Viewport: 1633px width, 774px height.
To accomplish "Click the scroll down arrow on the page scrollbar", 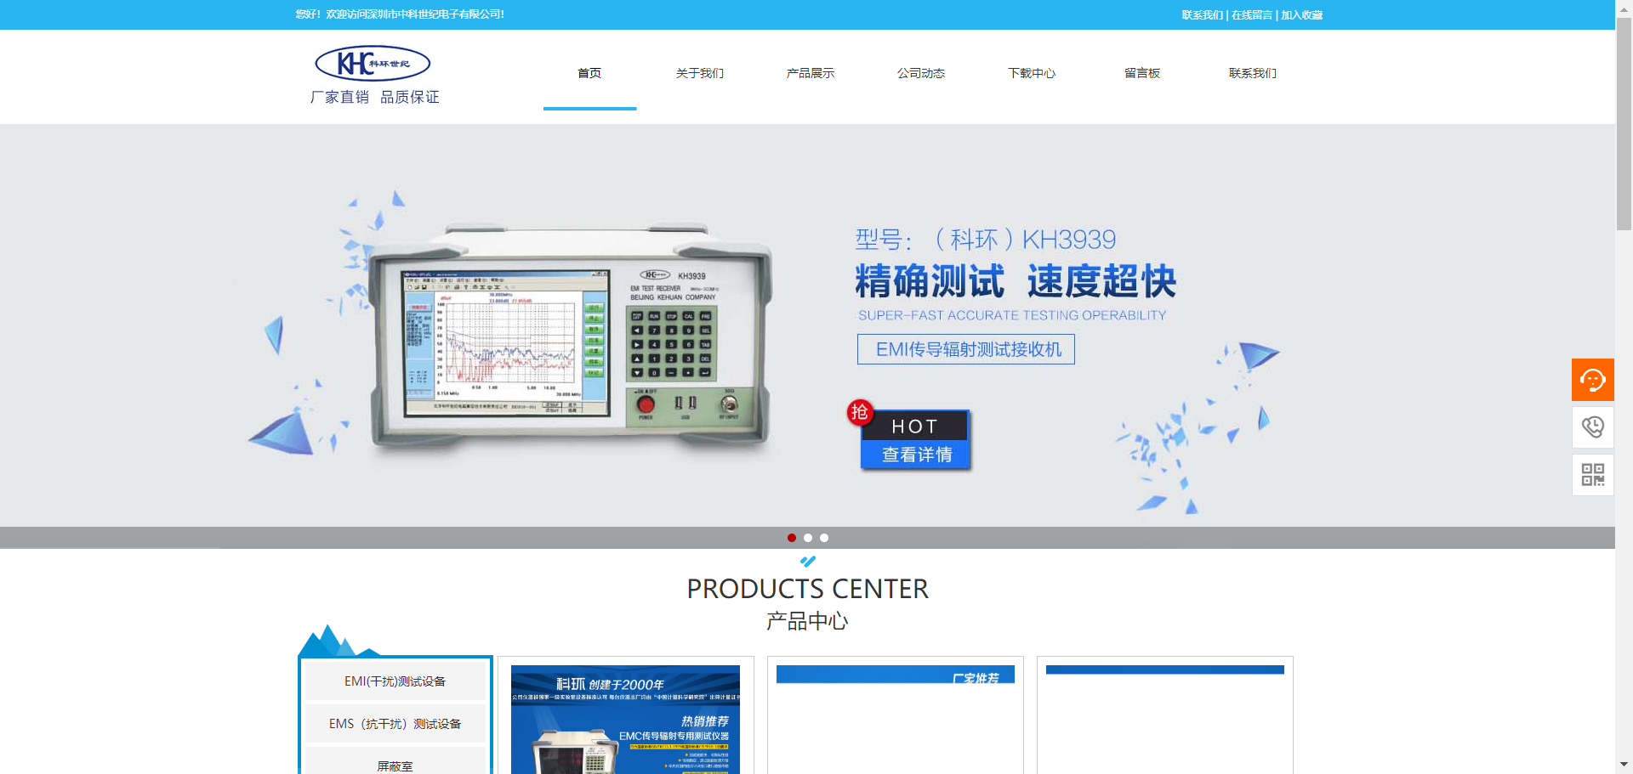I will pyautogui.click(x=1624, y=765).
